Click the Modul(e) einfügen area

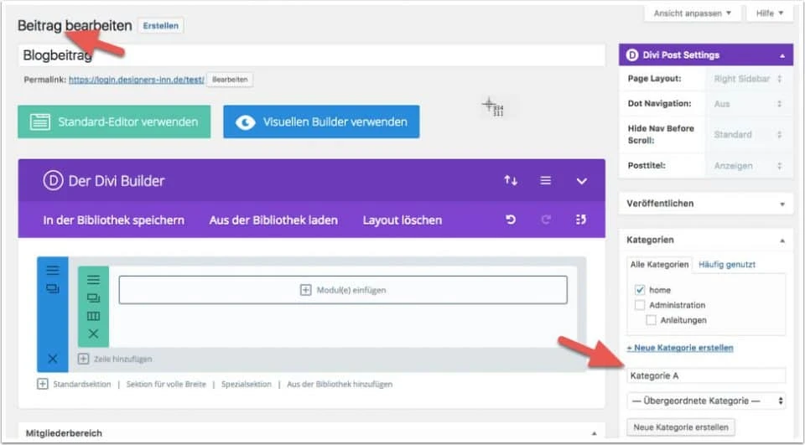343,290
